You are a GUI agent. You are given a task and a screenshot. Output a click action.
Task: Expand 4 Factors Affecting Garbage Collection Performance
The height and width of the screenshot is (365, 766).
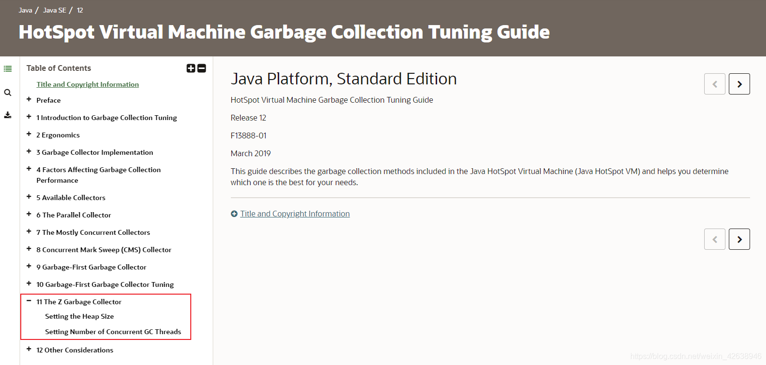point(29,169)
